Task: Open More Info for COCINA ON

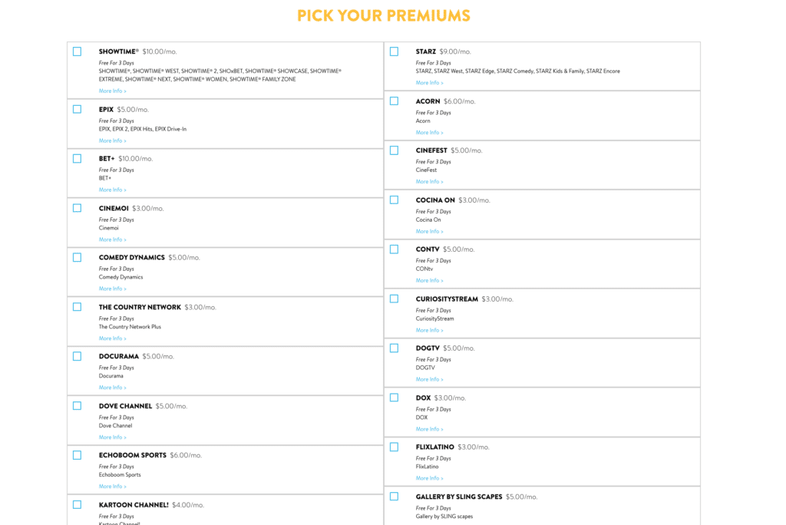Action: [x=430, y=231]
